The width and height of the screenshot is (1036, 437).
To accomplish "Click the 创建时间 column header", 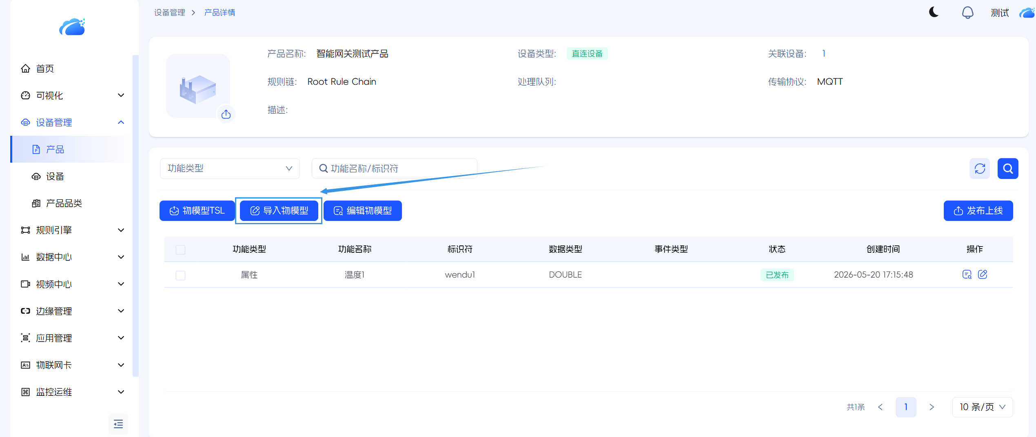I will coord(883,249).
